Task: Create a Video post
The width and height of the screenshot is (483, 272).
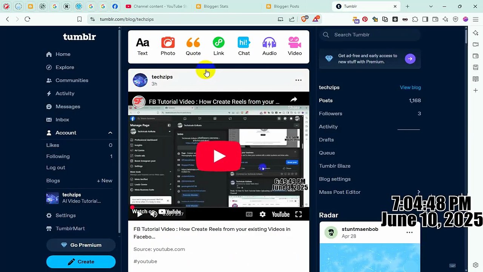Action: [295, 47]
